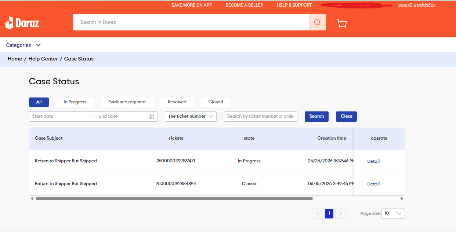Click the operate column header

(379, 138)
